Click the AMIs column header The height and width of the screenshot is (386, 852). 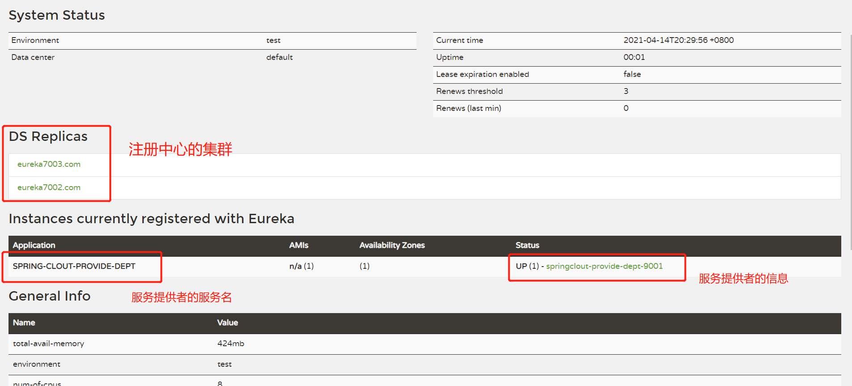click(x=299, y=245)
